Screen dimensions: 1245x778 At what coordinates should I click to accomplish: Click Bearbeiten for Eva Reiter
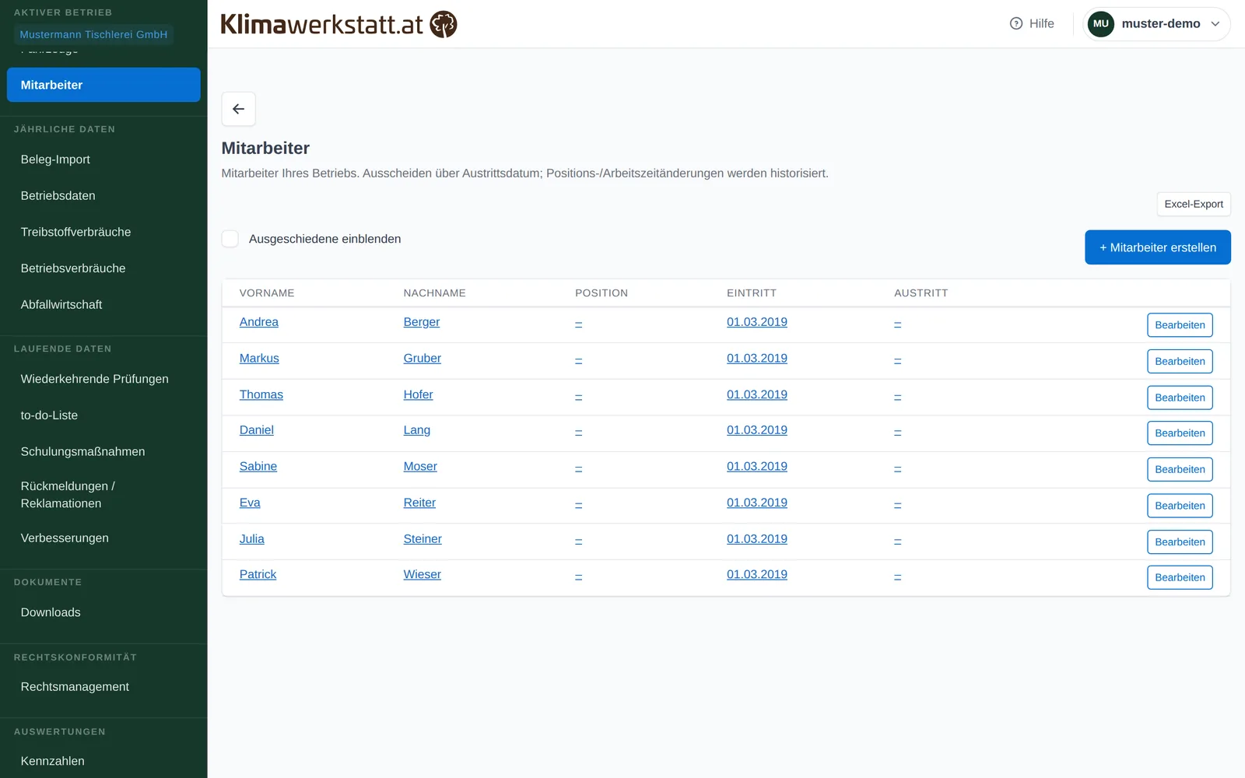[1180, 506]
